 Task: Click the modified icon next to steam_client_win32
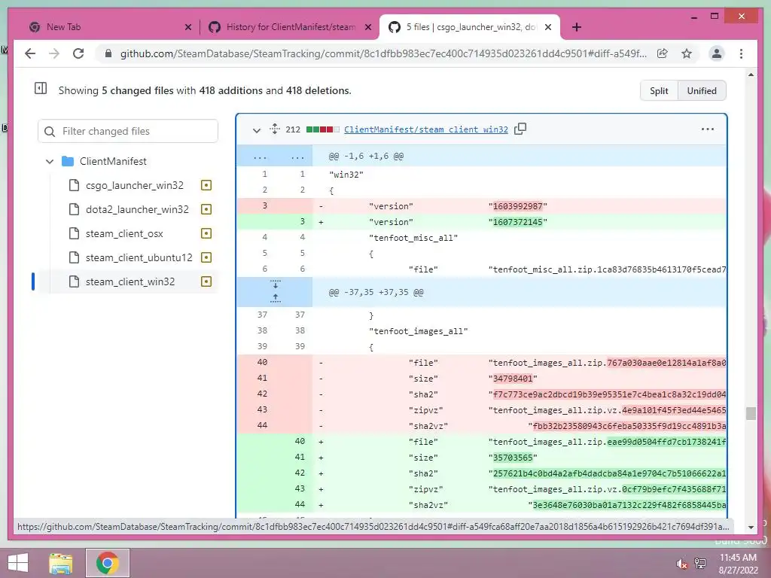[x=206, y=281]
